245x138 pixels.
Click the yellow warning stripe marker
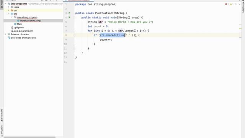[240, 29]
